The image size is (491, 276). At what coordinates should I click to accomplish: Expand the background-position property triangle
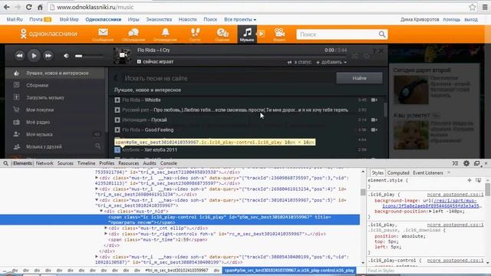[x=430, y=212]
